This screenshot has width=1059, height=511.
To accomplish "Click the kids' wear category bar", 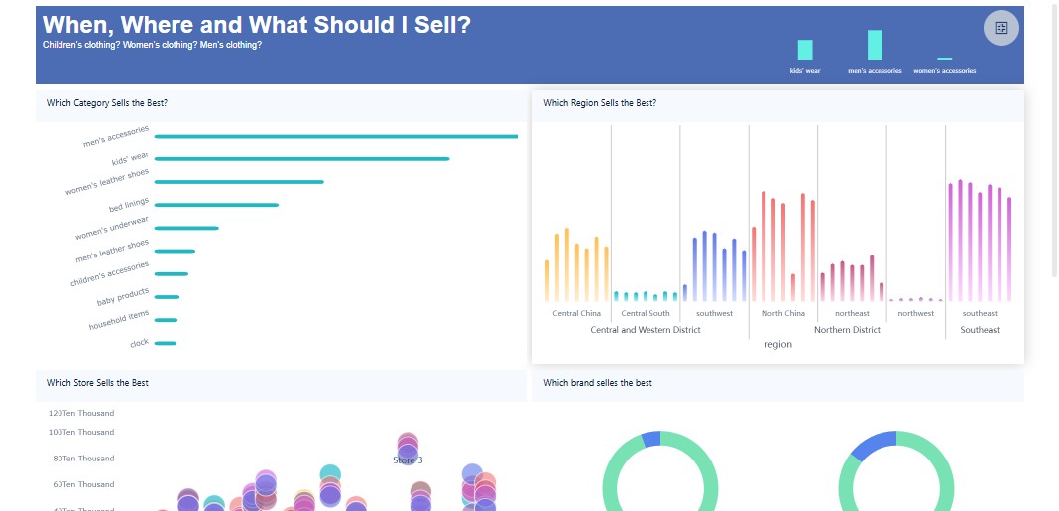I will pos(301,158).
